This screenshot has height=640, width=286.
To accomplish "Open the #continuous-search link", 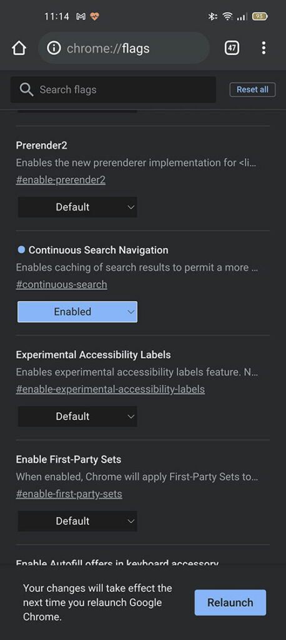I will [x=62, y=284].
